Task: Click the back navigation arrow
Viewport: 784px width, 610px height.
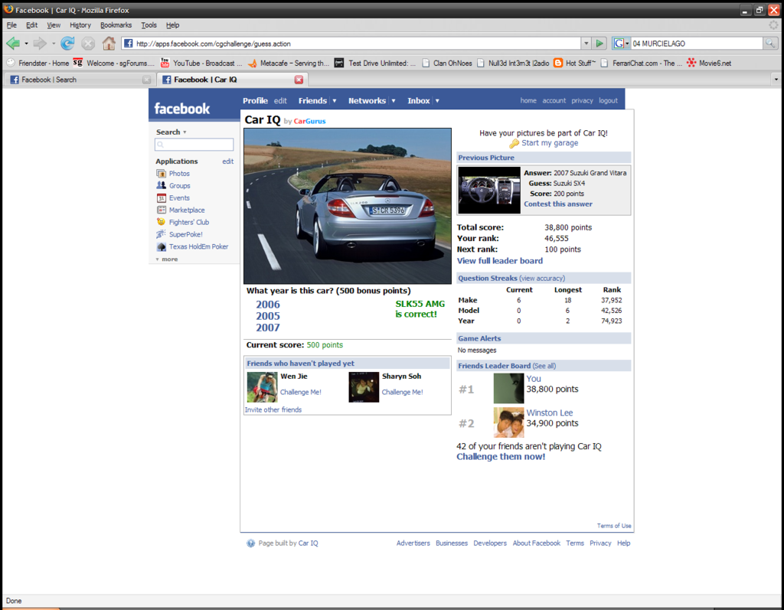Action: (13, 44)
